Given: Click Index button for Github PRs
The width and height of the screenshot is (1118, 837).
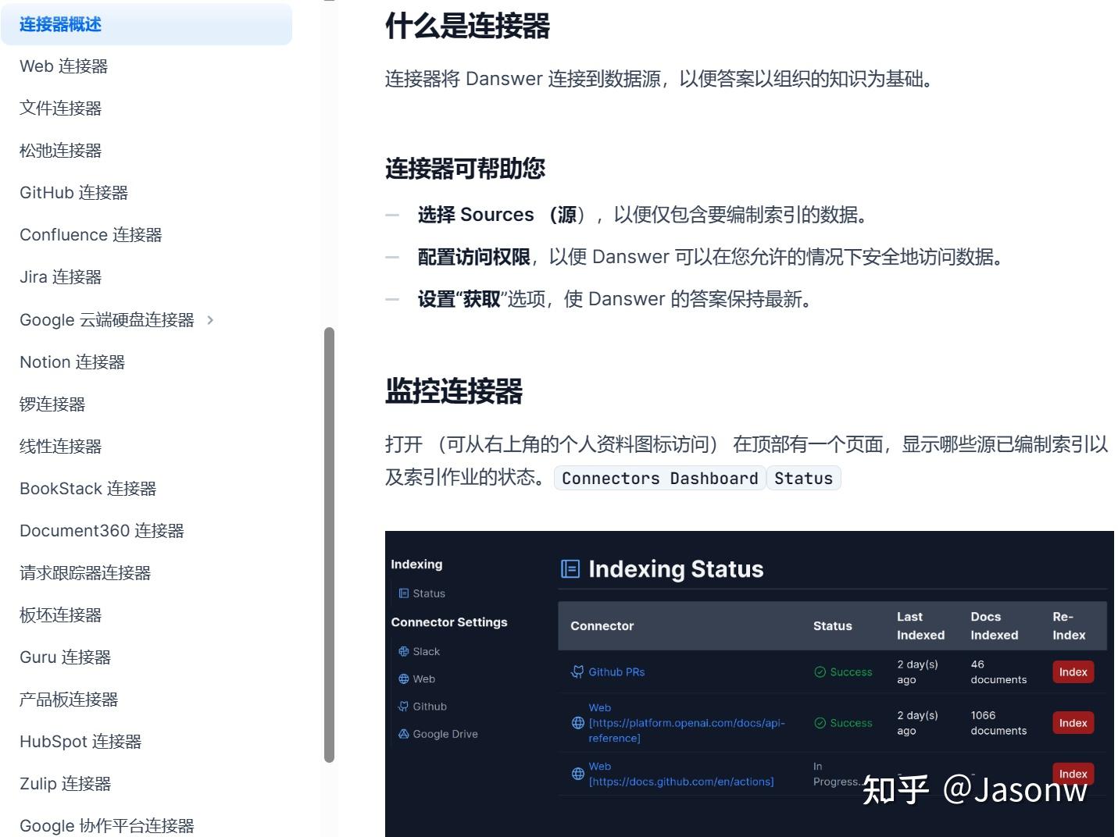Looking at the screenshot, I should (x=1073, y=672).
